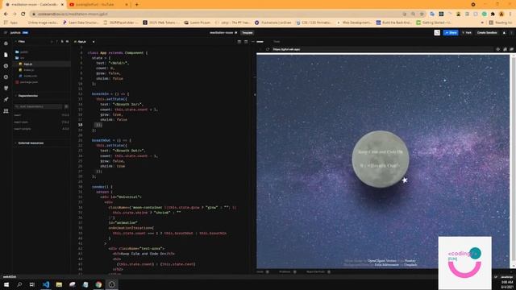This screenshot has height=290, width=516.
Task: Open Chrome extensions puzzle icon
Action: tap(493, 14)
